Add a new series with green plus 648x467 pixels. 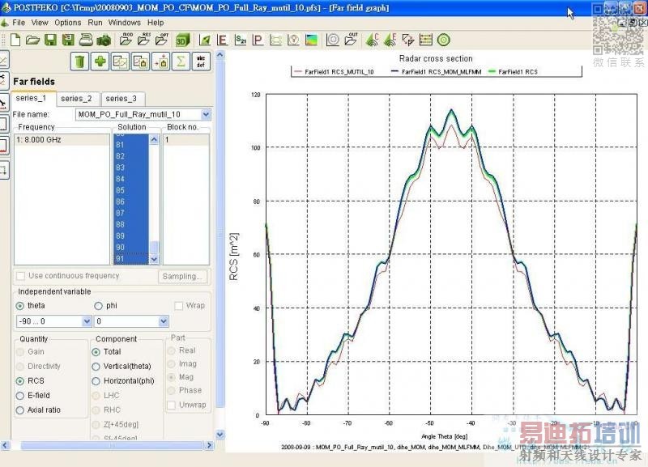[x=100, y=62]
